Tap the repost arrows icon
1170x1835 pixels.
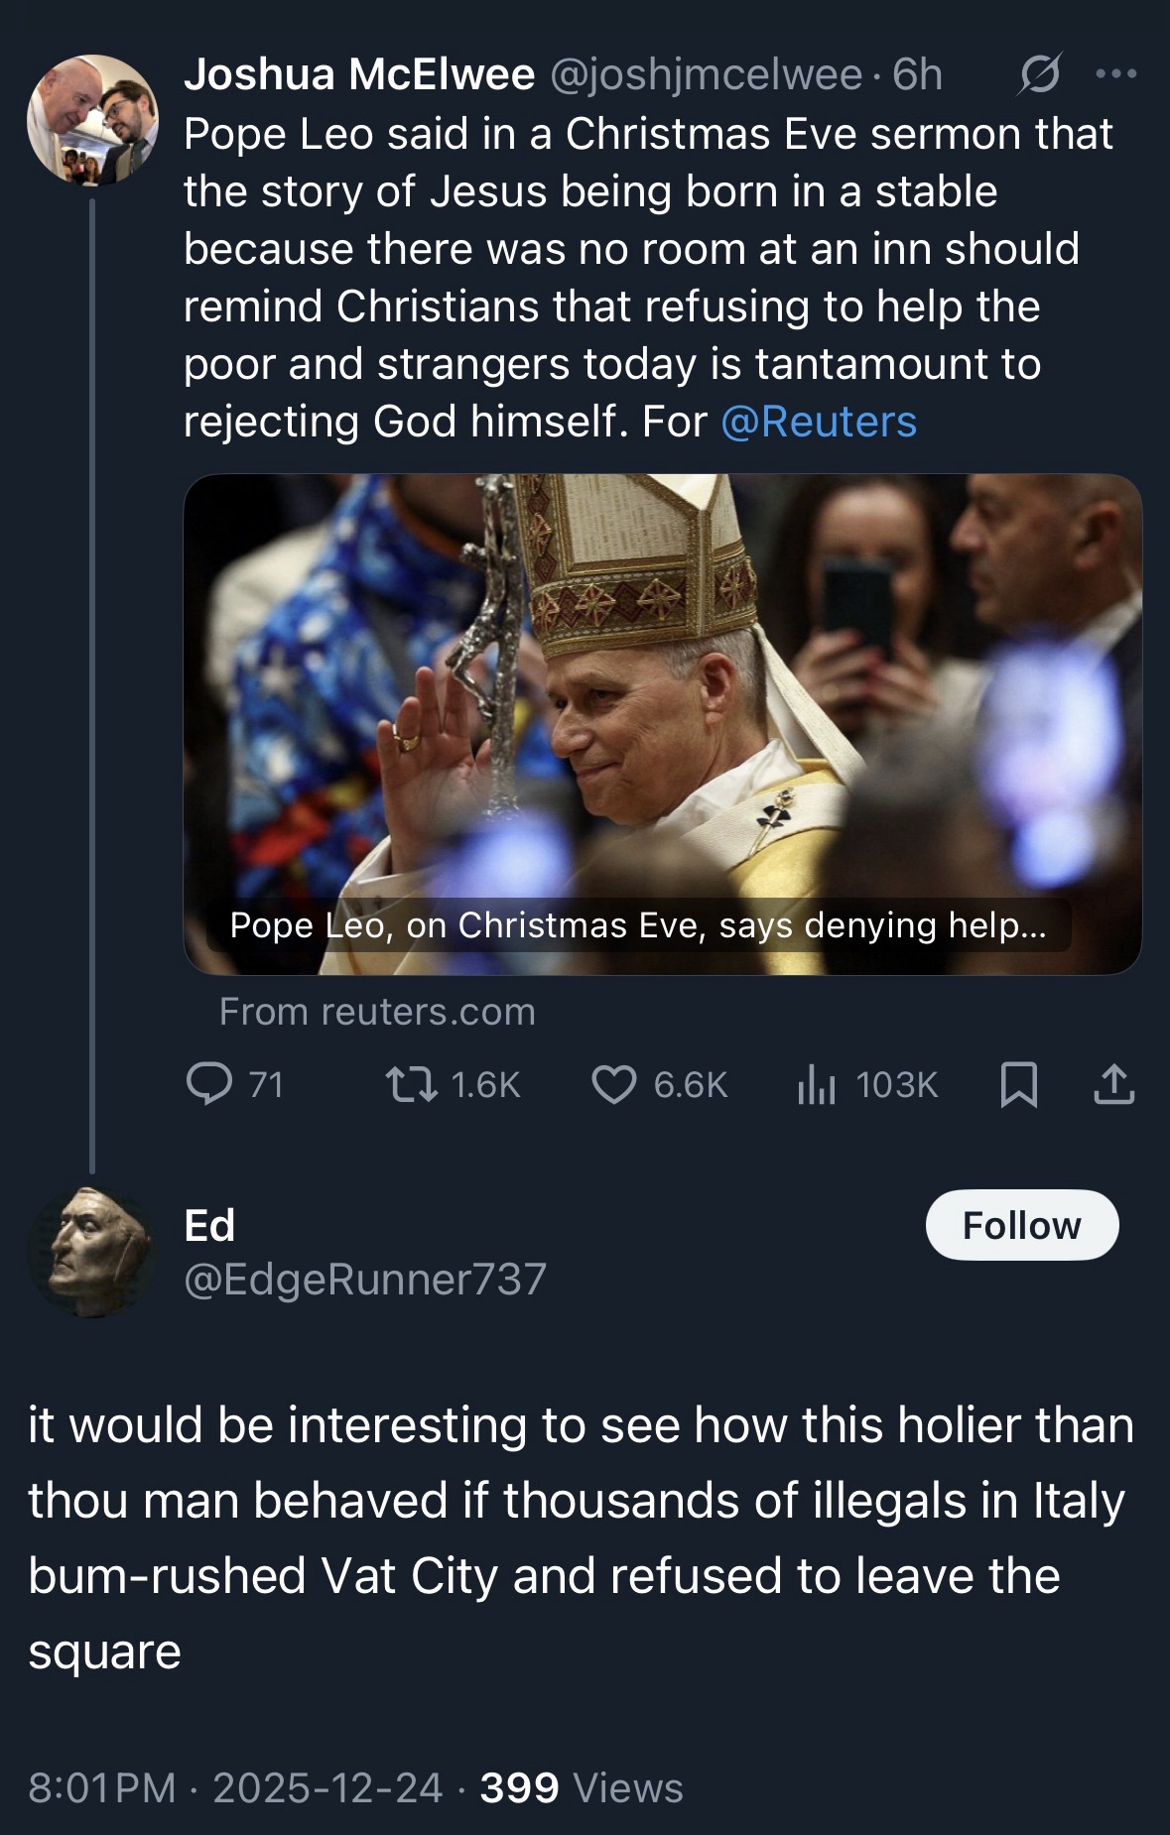412,1084
